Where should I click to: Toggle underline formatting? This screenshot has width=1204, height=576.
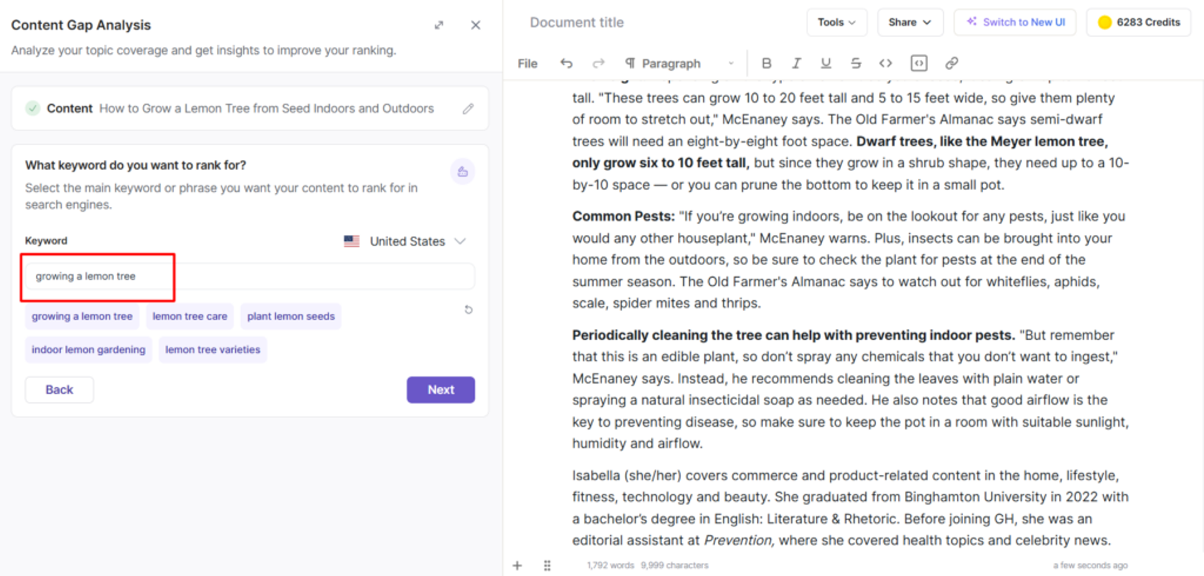(826, 63)
